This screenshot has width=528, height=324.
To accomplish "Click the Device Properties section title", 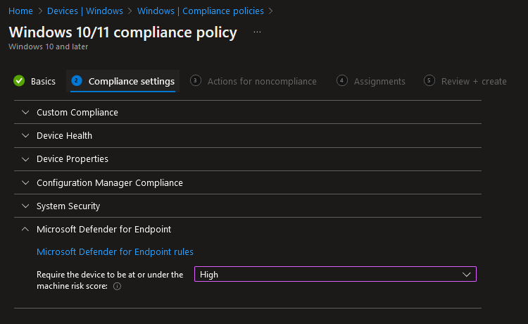I will [x=73, y=159].
